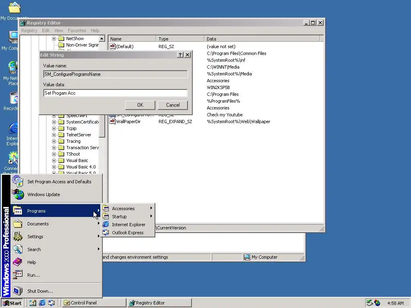Open the Help menu in Registry Editor
This screenshot has width=411, height=308.
click(95, 30)
